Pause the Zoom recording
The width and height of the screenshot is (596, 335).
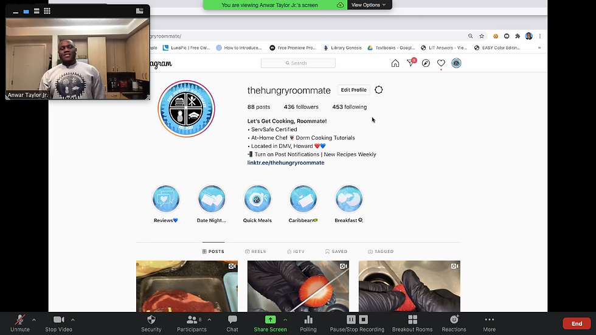pos(352,319)
